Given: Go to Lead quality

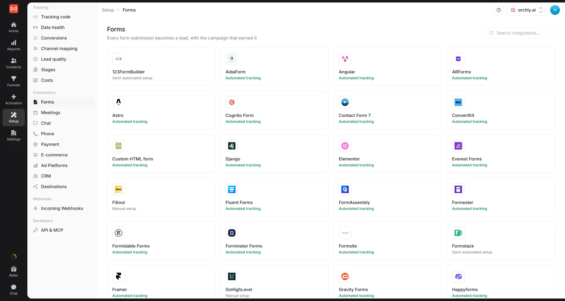Looking at the screenshot, I should pyautogui.click(x=62, y=59).
